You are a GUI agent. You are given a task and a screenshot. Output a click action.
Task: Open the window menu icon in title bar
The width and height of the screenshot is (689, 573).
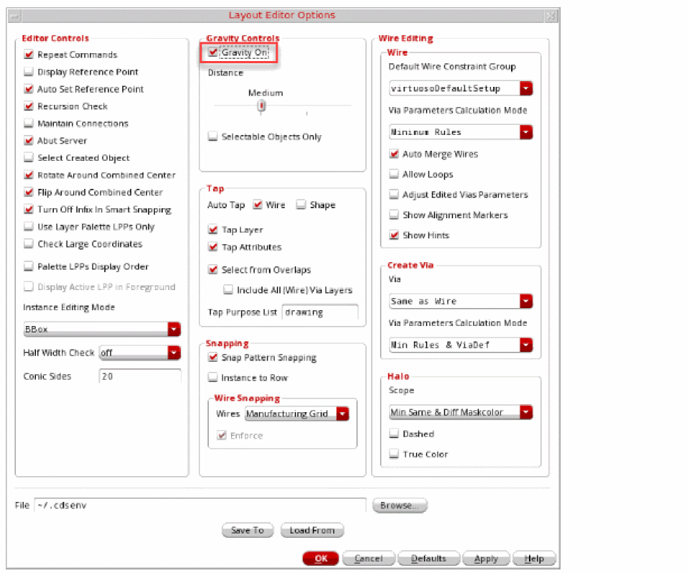click(14, 16)
